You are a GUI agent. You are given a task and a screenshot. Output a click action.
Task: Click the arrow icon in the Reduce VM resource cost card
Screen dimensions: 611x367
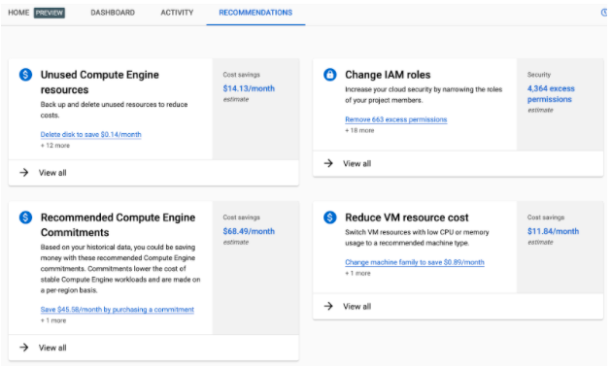point(328,306)
